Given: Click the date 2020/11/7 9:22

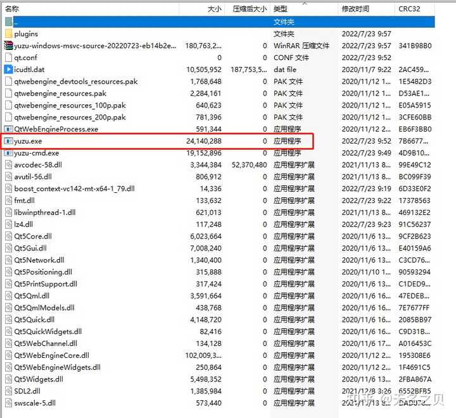Looking at the screenshot, I should click(x=367, y=70).
